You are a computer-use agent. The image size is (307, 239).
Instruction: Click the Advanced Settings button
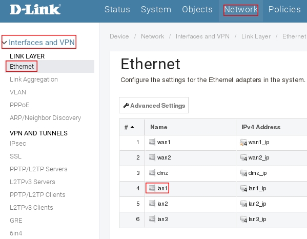click(154, 105)
